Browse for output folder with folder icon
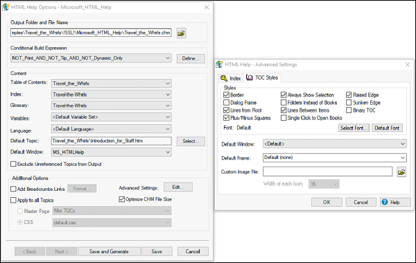 point(181,33)
